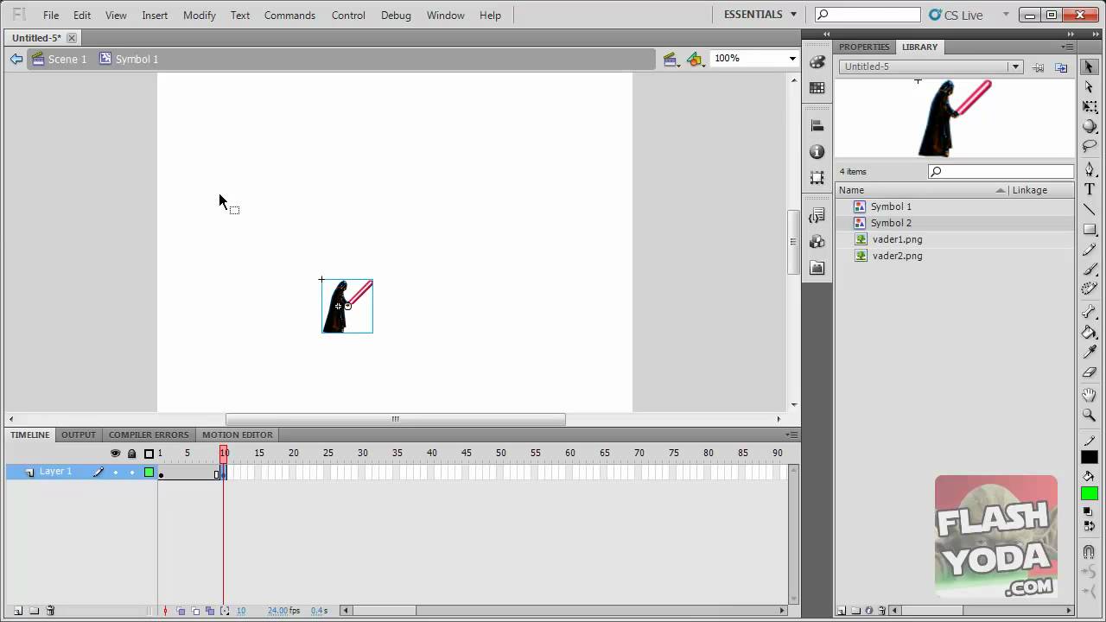Toggle lock for all layers

[132, 454]
